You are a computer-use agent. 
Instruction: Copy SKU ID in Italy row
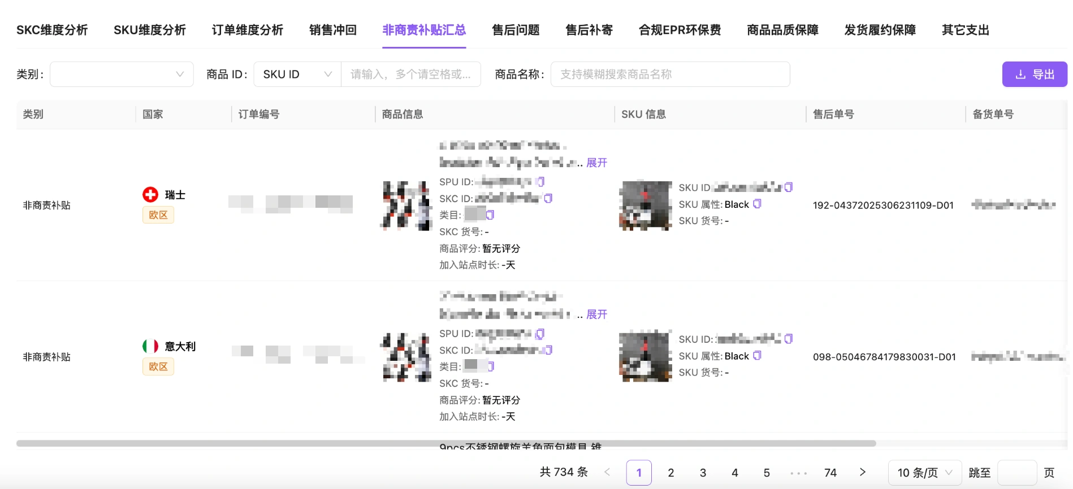point(789,339)
